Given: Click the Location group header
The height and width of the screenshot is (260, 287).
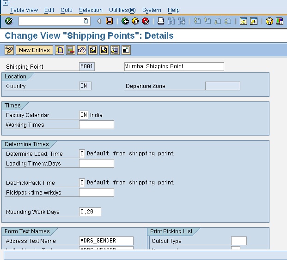Looking at the screenshot, I should (x=15, y=77).
